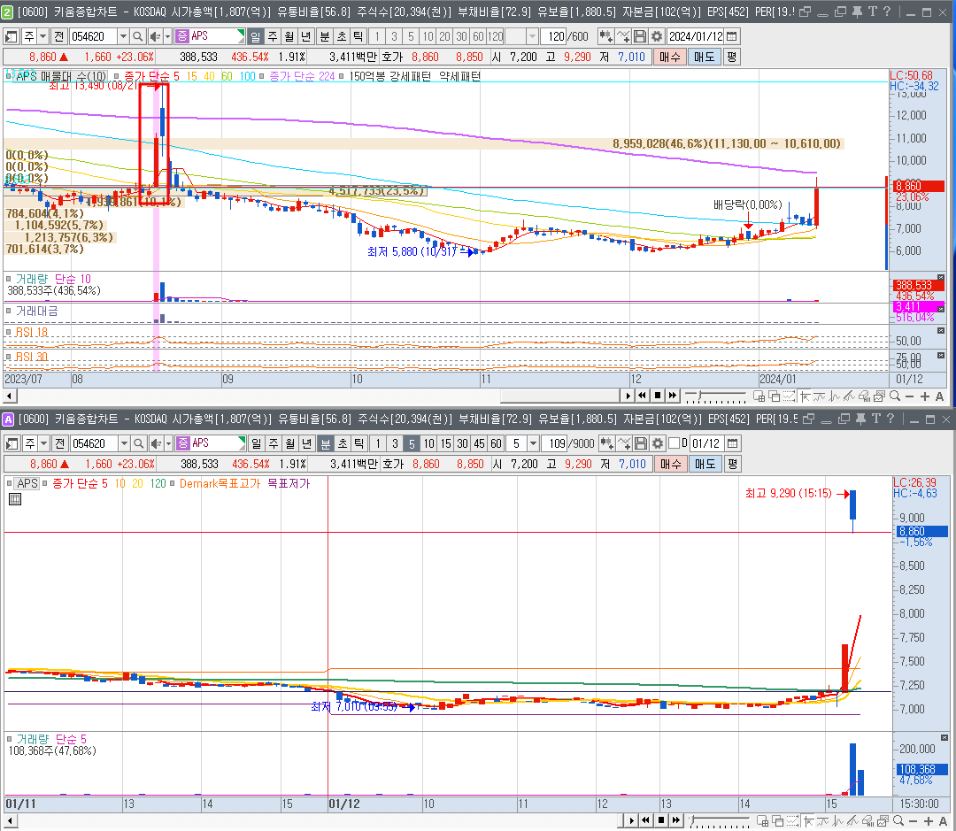The height and width of the screenshot is (831, 956).
Task: Open data table grid icon in bottom chart
Action: click(x=15, y=499)
